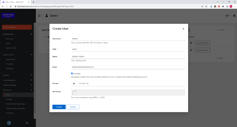Viewport: 237px width, 127px height.
Task: Click the Email input field
Action: [128, 67]
